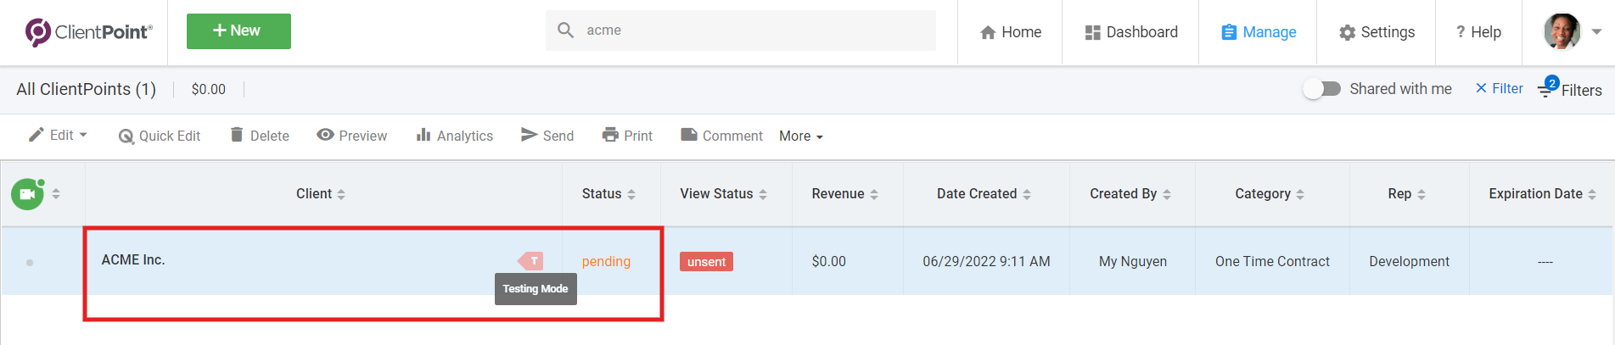Click the user profile avatar

[1562, 31]
